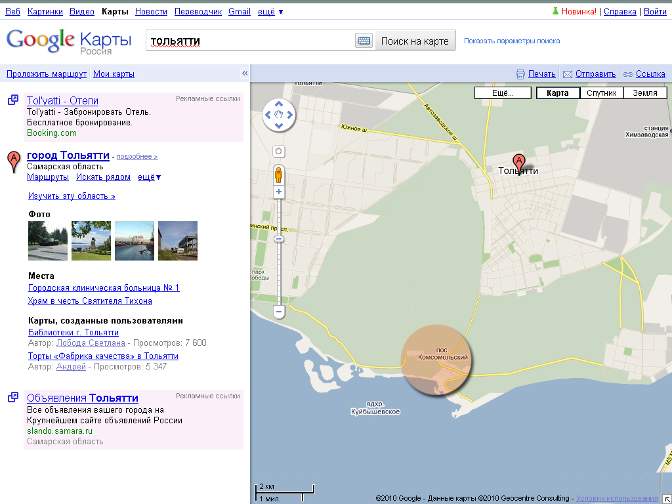This screenshot has width=672, height=504.
Task: Click the green flask Новинка icon
Action: [555, 11]
